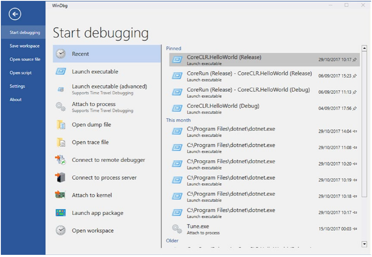Choose the Launch executable option label

coord(95,72)
